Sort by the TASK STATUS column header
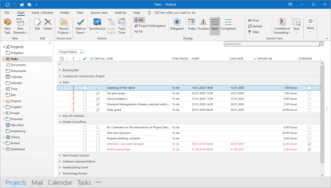331x188 pixels. pos(181,59)
